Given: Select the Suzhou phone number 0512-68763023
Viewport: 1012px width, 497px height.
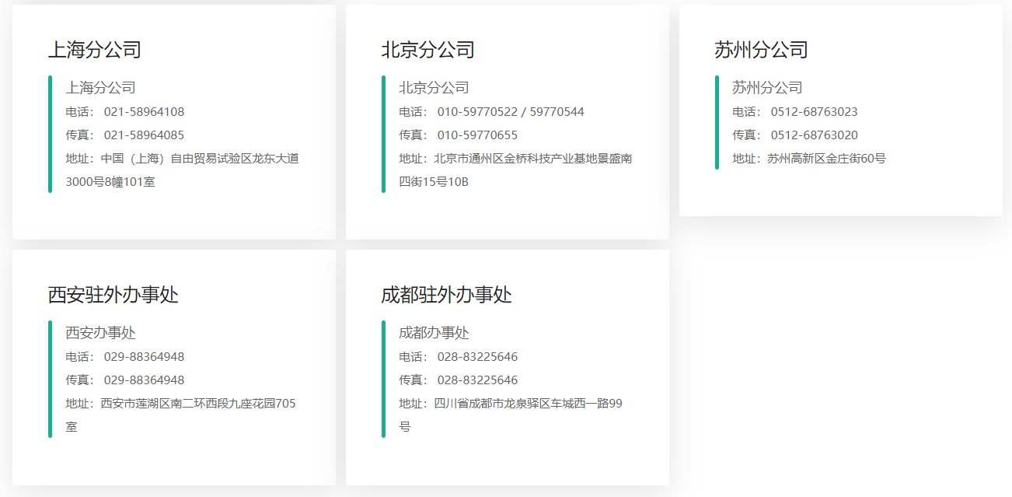Looking at the screenshot, I should [814, 112].
